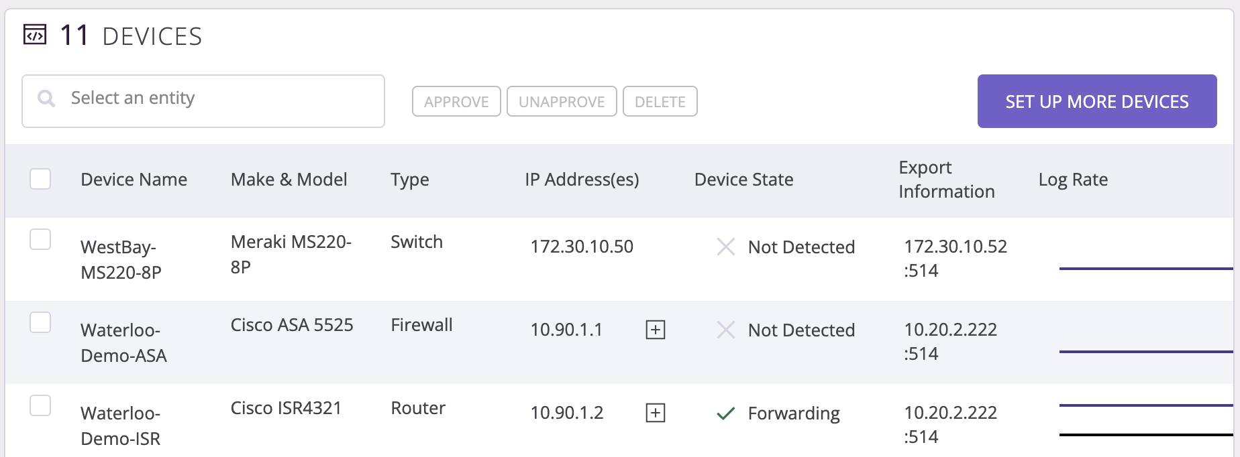Click the search magnifier icon
The image size is (1240, 457).
46,99
